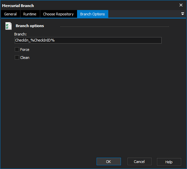Enable the Force checkbox
Screen dimensions: 187x169
point(17,50)
